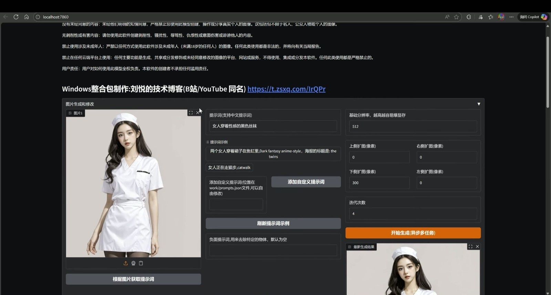Screen dimensions: 551x295
Task: Click the upload image icon under 图片1
Action: (126, 263)
